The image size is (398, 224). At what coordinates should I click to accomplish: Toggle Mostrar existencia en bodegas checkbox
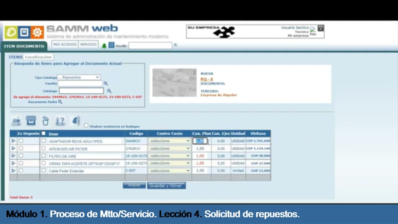click(86, 126)
